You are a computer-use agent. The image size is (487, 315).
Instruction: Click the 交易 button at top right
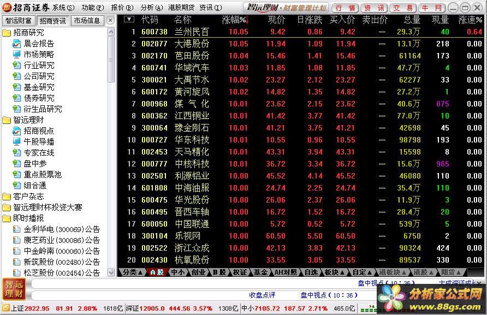pyautogui.click(x=403, y=8)
